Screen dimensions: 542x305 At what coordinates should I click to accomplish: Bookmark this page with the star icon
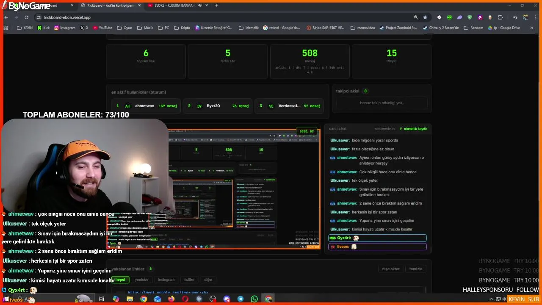pos(425,17)
